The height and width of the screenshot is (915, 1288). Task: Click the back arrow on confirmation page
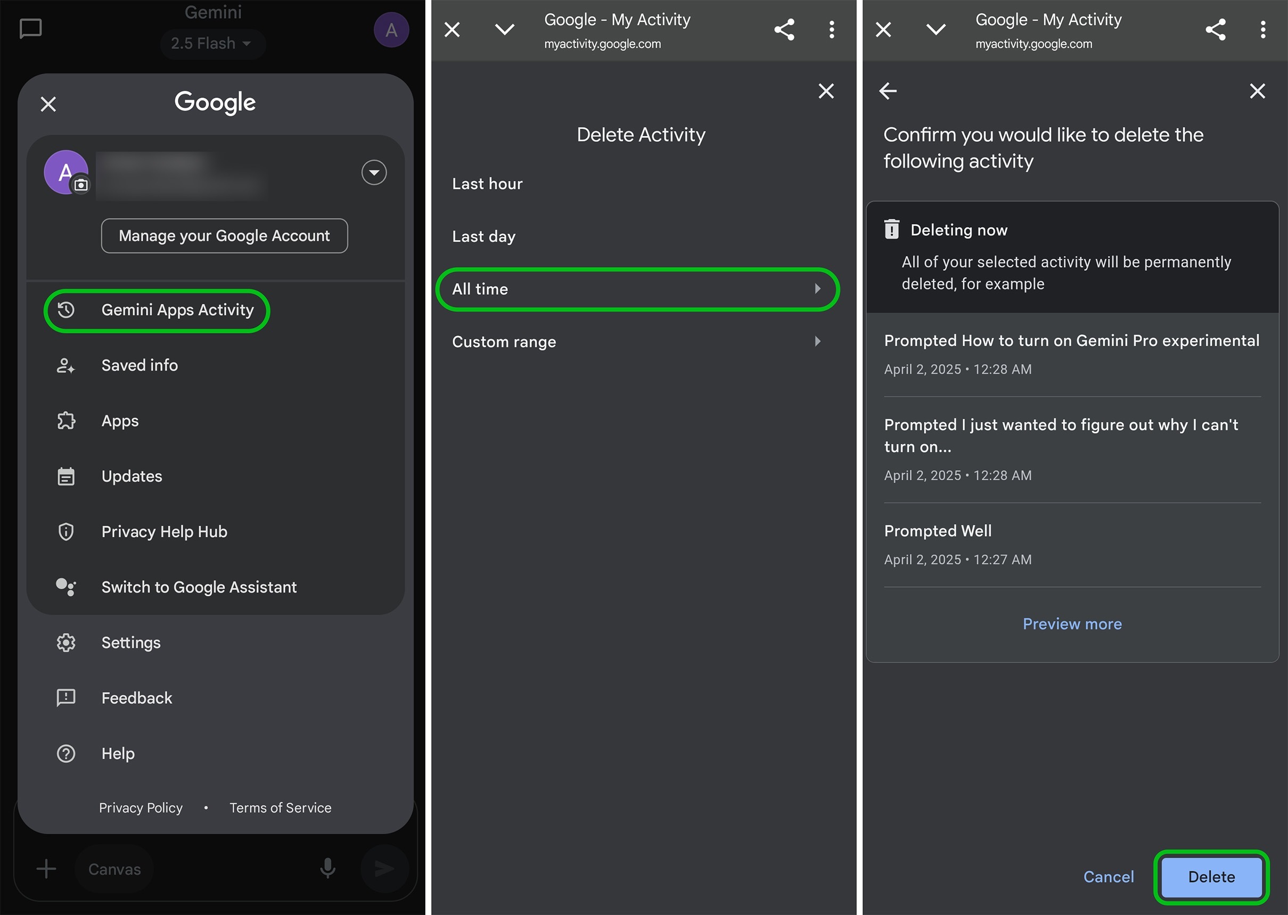pos(888,91)
